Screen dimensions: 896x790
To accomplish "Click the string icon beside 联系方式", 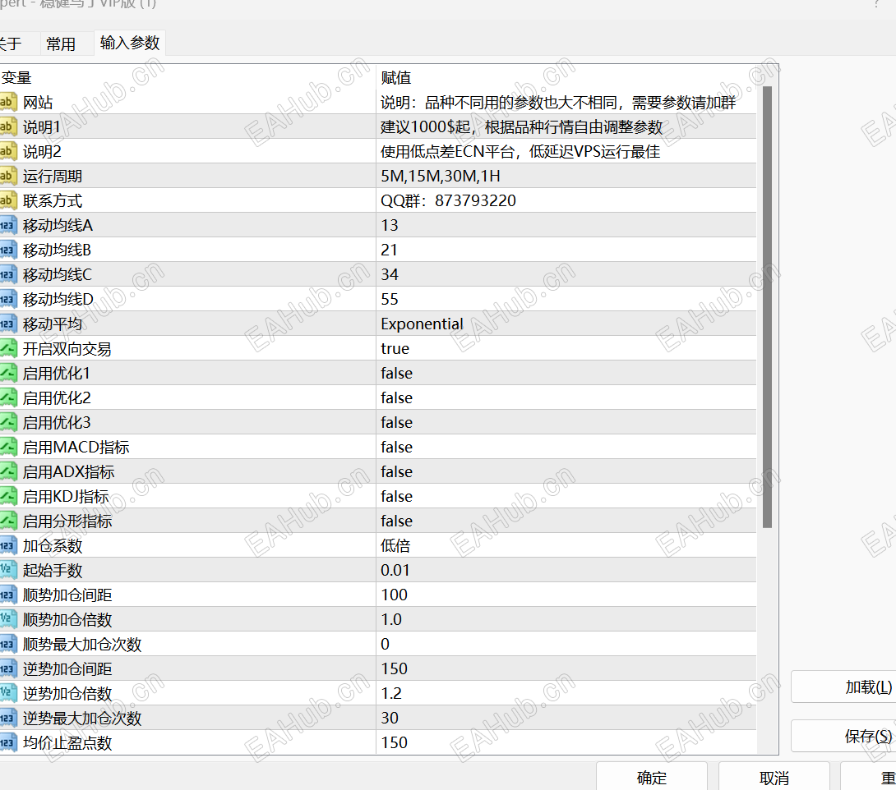I will click(x=7, y=200).
